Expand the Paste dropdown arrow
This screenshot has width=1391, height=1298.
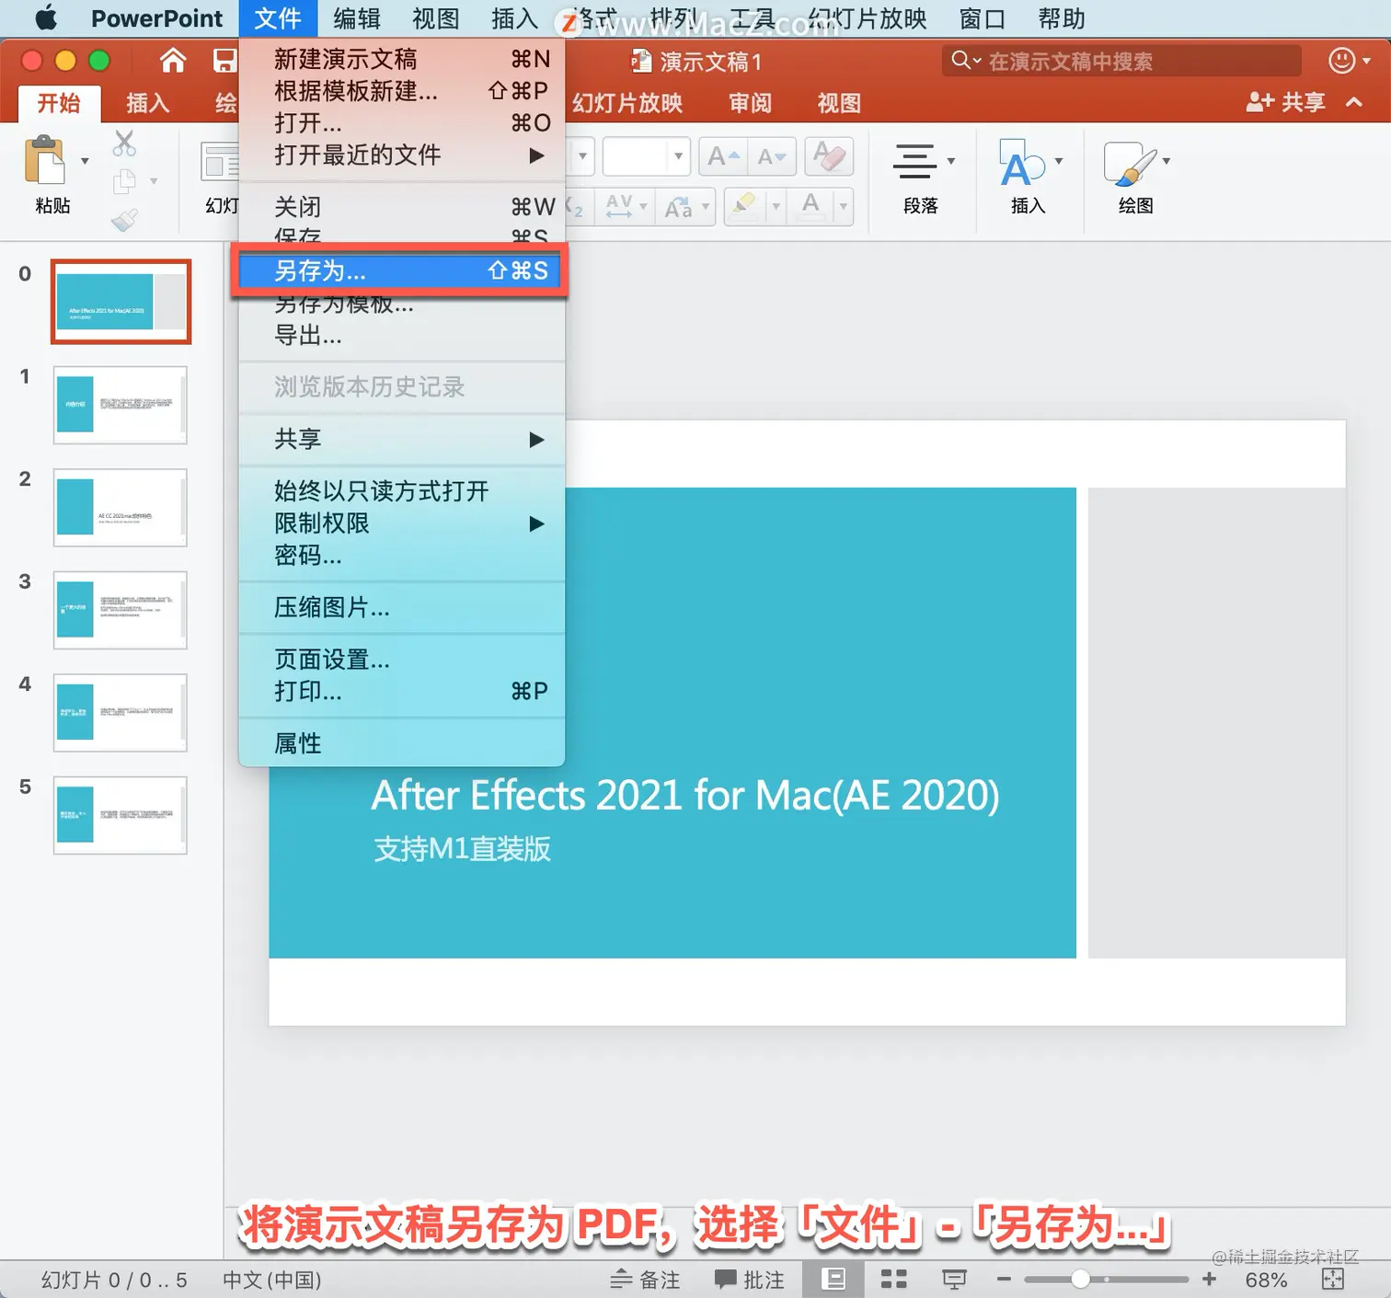point(85,161)
